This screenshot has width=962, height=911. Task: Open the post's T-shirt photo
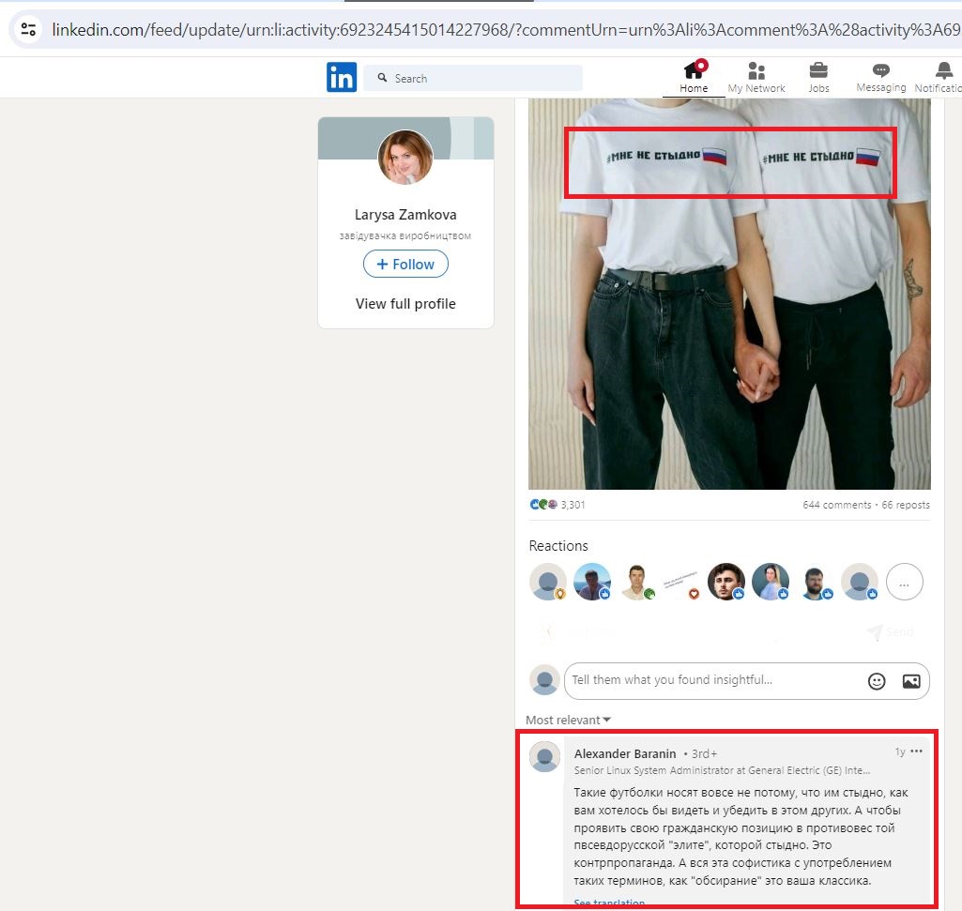(x=729, y=294)
